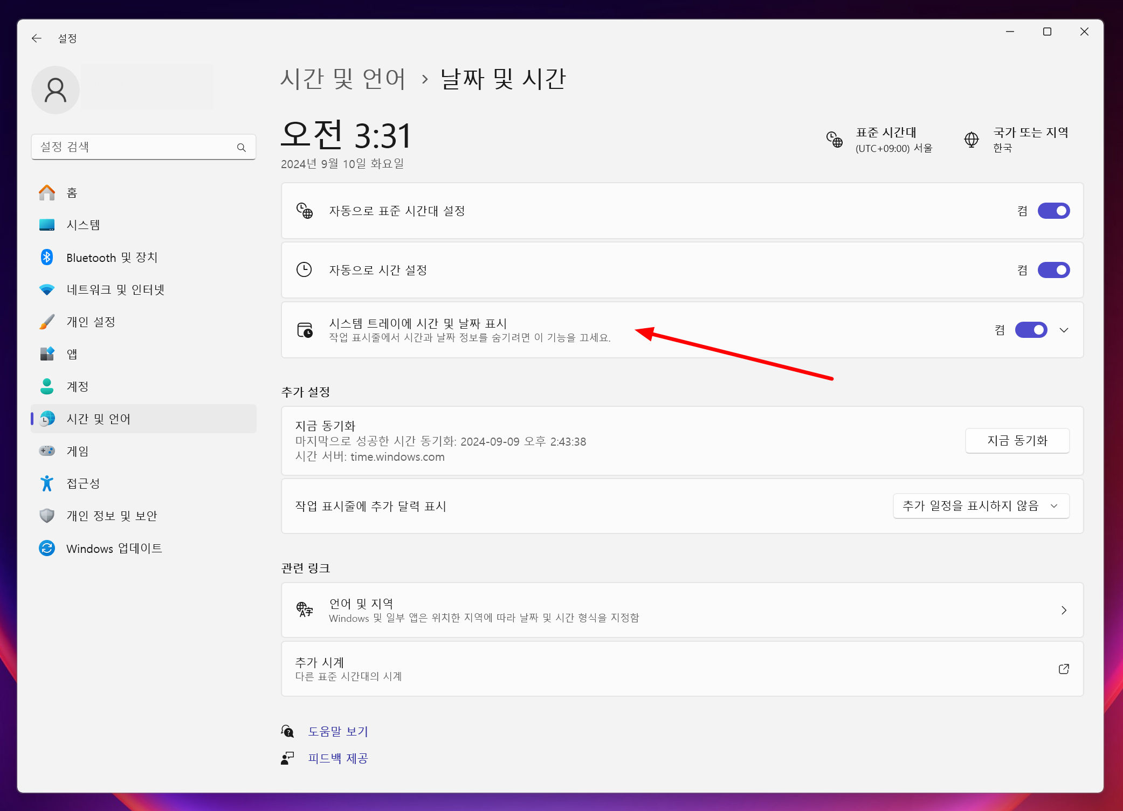Viewport: 1123px width, 811px height.
Task: Click the Bluetooth icon in the sidebar
Action: [x=47, y=257]
